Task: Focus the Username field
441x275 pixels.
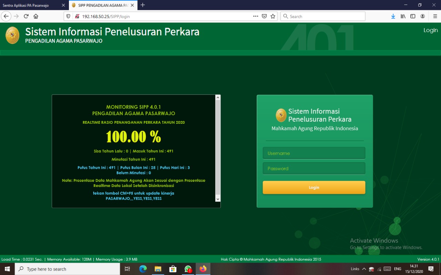Action: point(314,153)
